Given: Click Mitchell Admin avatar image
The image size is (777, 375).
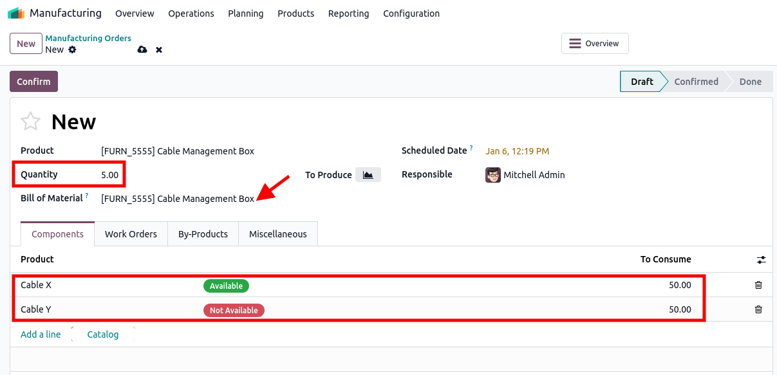Looking at the screenshot, I should (493, 175).
